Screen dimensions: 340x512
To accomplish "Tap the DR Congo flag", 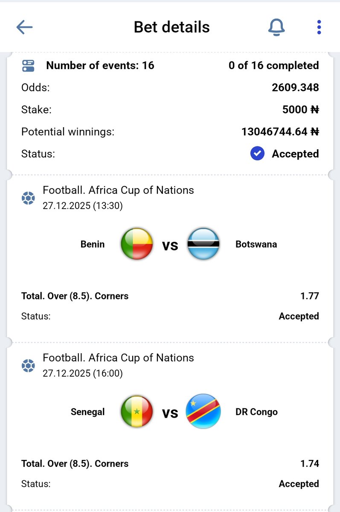I will click(203, 412).
